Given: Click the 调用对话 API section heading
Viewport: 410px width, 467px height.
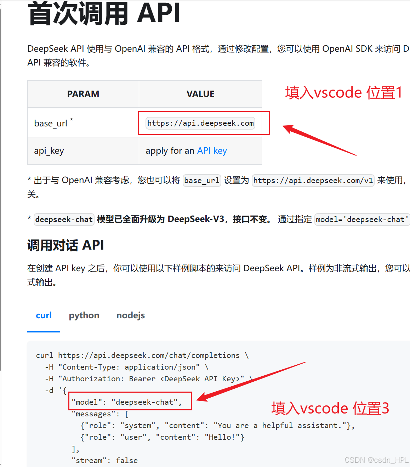Looking at the screenshot, I should click(x=66, y=245).
